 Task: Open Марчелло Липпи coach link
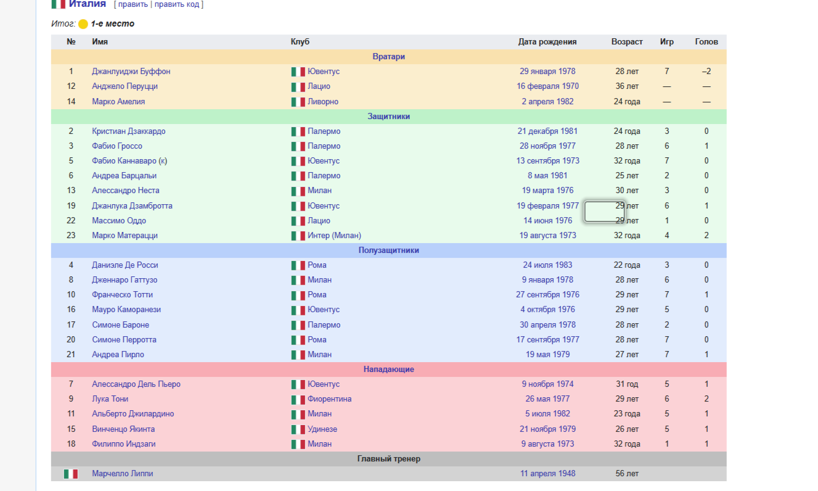pyautogui.click(x=123, y=474)
